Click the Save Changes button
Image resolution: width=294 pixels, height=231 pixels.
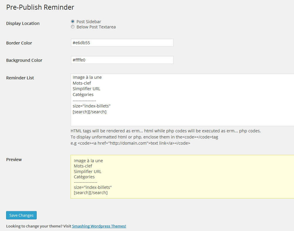pyautogui.click(x=21, y=215)
